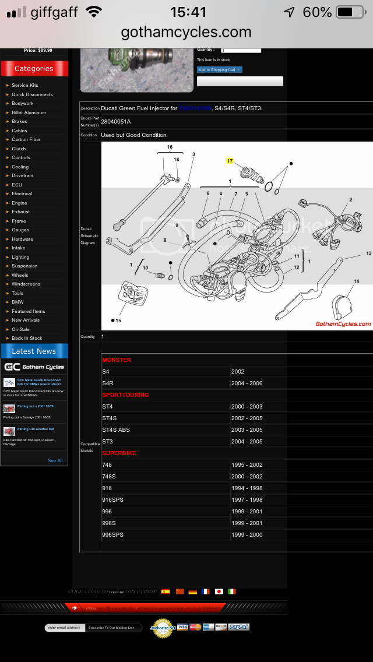Click the Japanese flag translate icon

[x=219, y=591]
